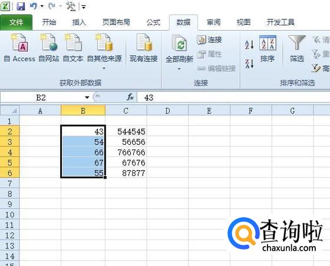This screenshot has width=330, height=266.
Task: Expand the Refresh All dropdown arrow
Action: (179, 69)
